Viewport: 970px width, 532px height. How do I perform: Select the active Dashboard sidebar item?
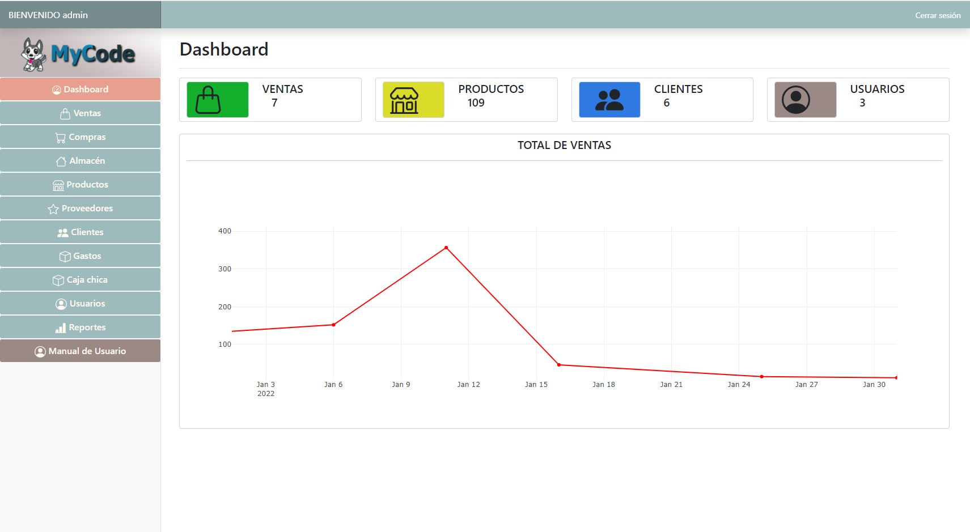(81, 90)
